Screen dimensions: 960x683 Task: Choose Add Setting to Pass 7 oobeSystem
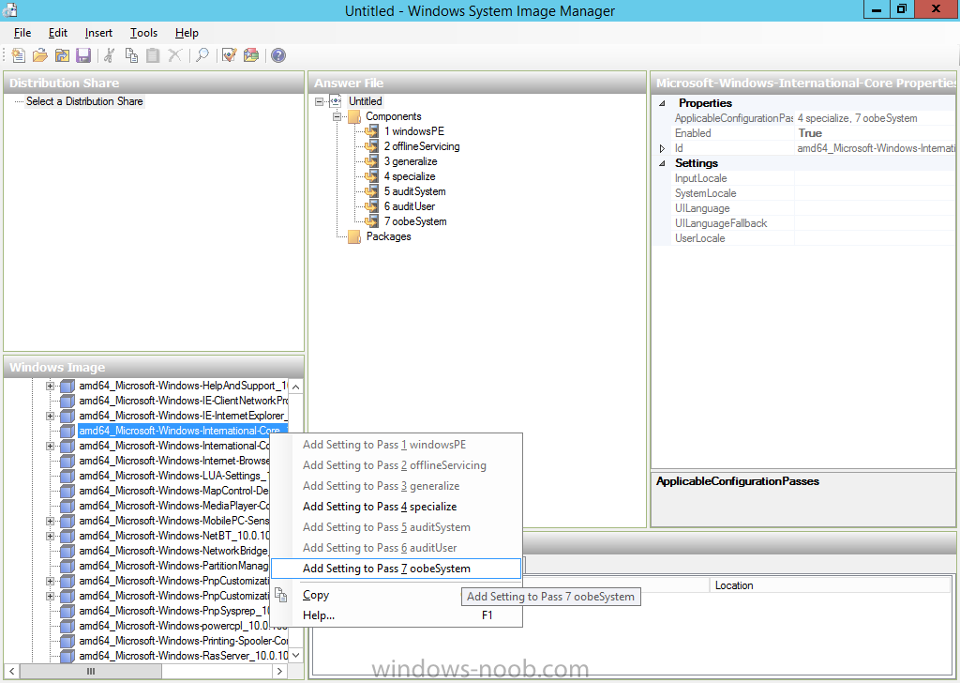click(396, 569)
